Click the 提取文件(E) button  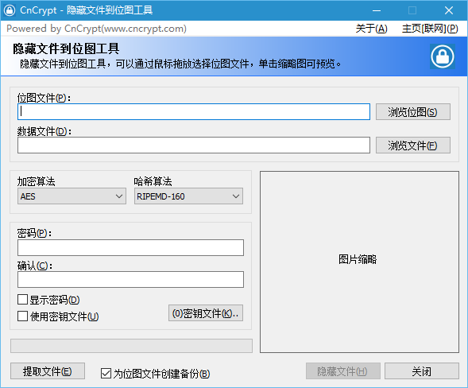point(48,371)
